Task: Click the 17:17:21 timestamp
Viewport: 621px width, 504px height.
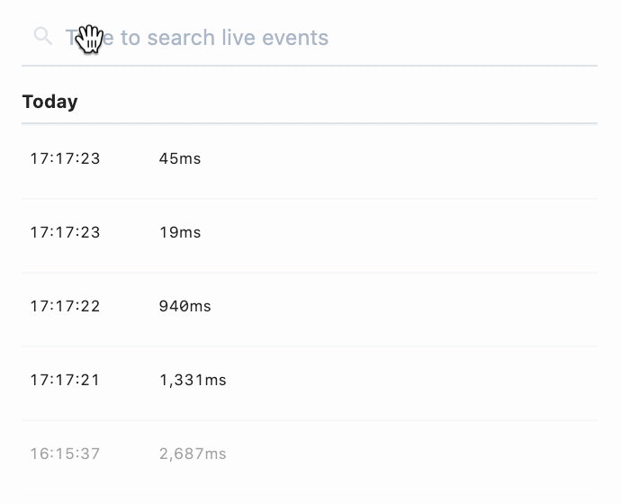Action: point(65,381)
